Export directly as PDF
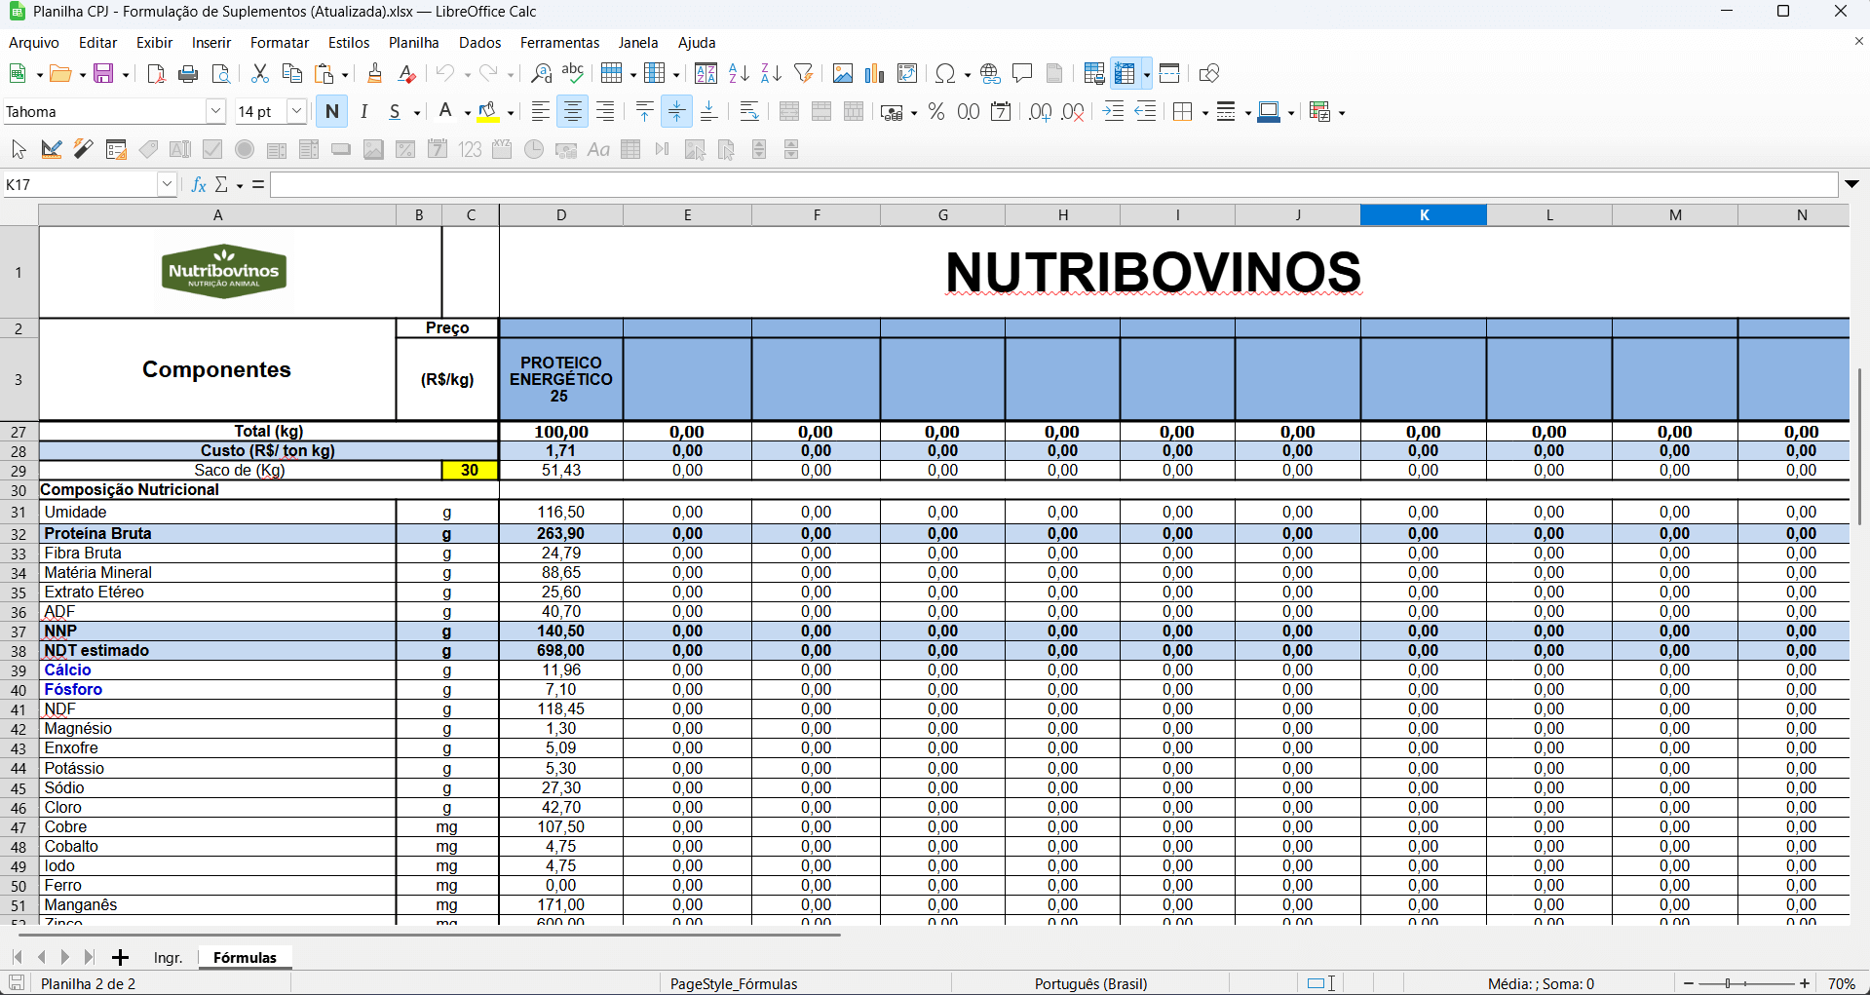 pyautogui.click(x=156, y=74)
